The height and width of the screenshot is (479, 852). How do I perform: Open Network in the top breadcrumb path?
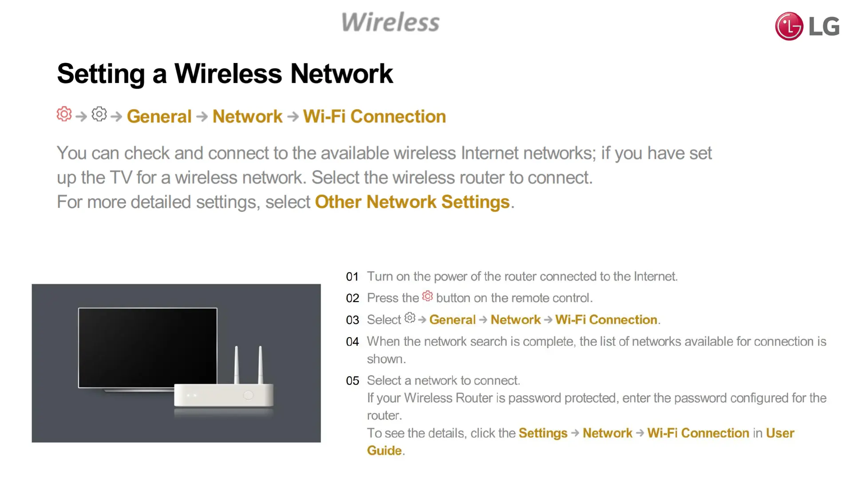(x=247, y=117)
